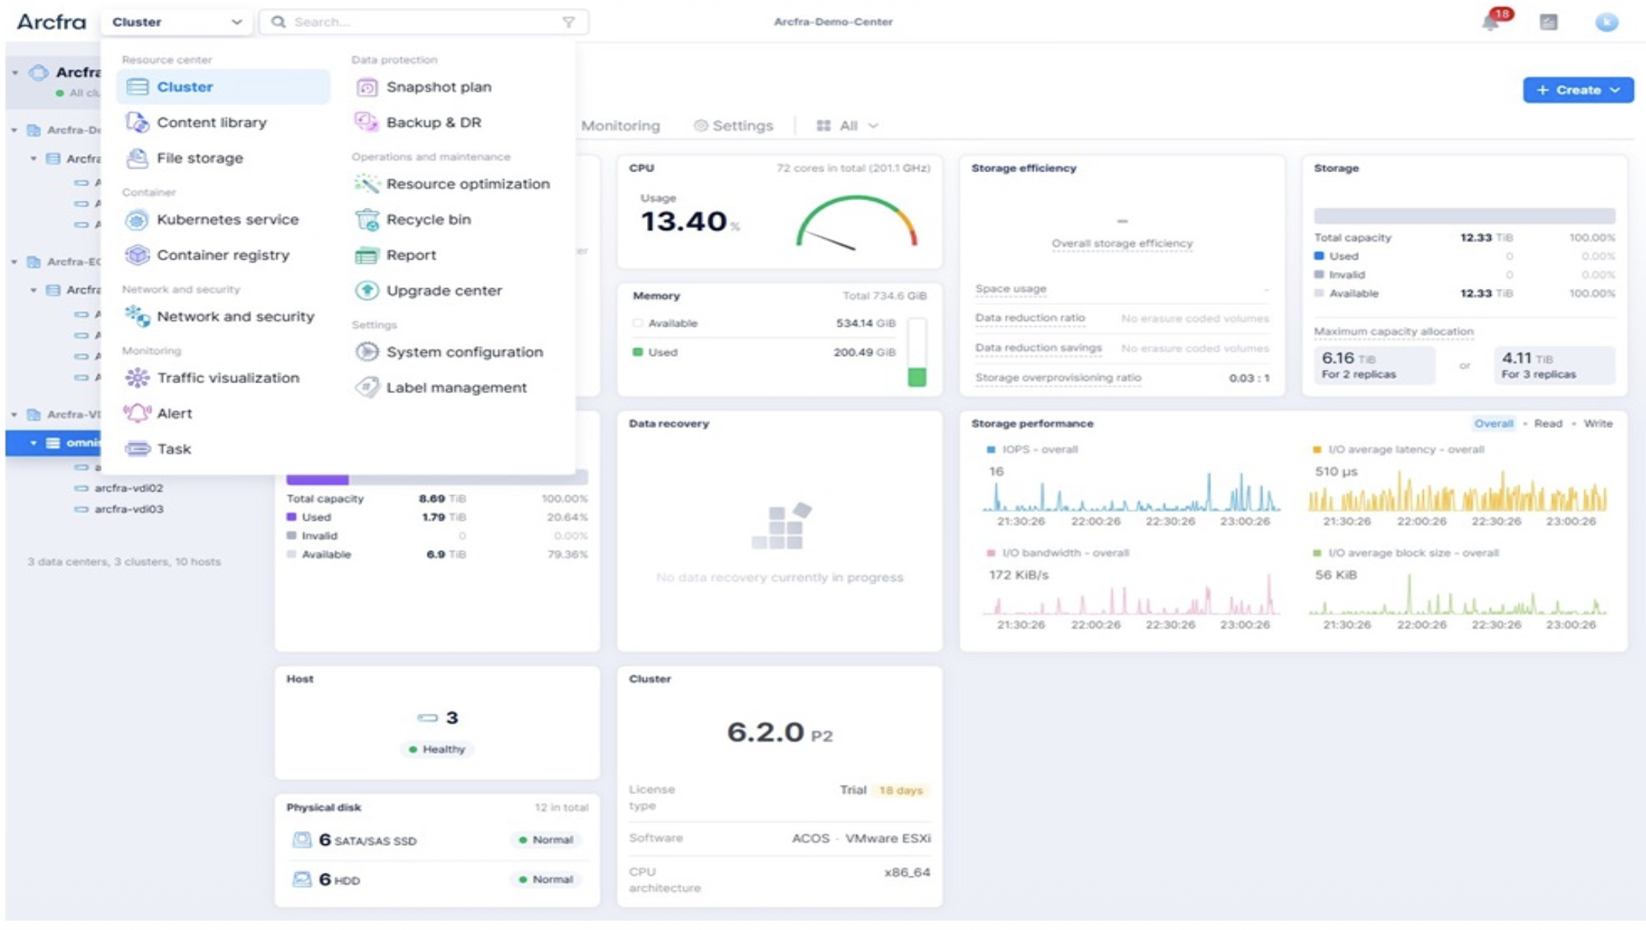Click '6.16 TiB For 2 replicas' box
This screenshot has height=930, width=1646.
[1373, 365]
